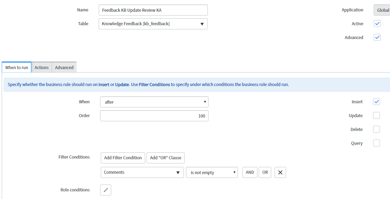This screenshot has height=199, width=390.
Task: Enable the Query checkbox
Action: pyautogui.click(x=376, y=143)
